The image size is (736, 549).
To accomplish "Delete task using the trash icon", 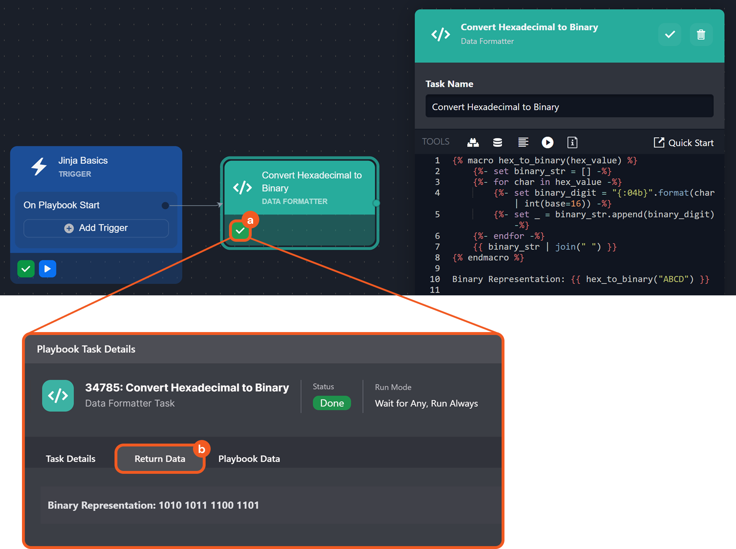I will pos(701,35).
